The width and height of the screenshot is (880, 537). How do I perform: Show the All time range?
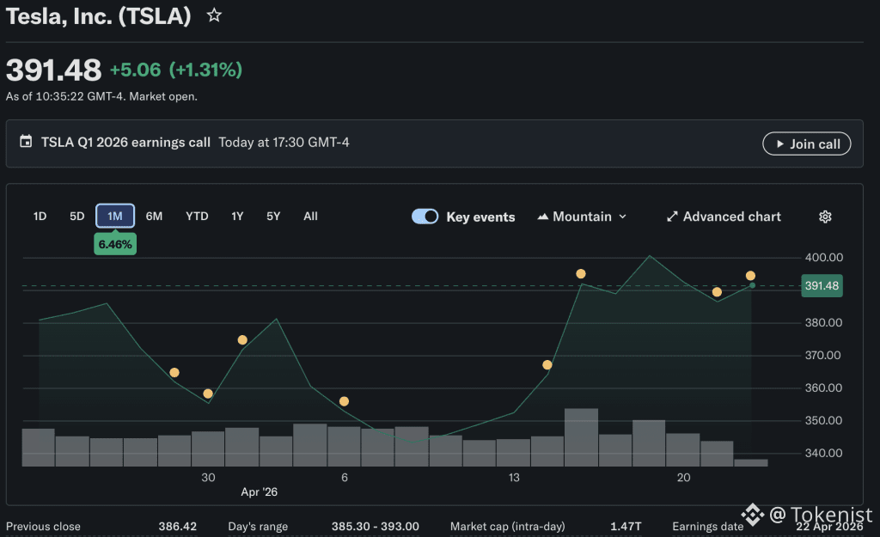click(x=310, y=217)
